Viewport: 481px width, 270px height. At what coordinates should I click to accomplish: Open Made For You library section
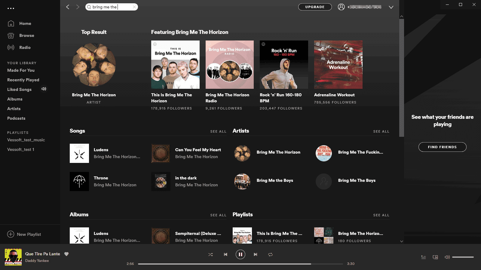point(21,70)
